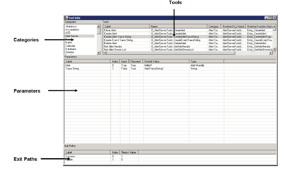Sort tools by the Name column header
The height and width of the screenshot is (175, 284).
pos(178,26)
